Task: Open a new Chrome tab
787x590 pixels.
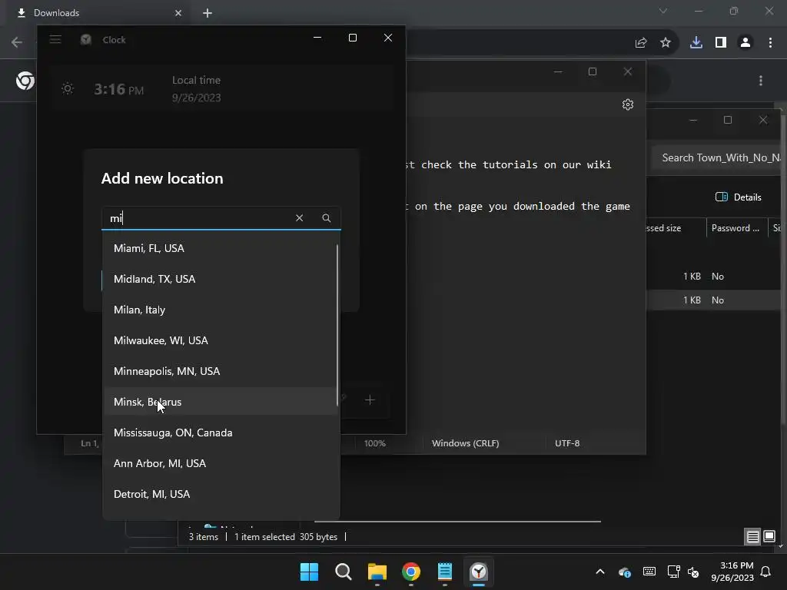Action: tap(208, 13)
